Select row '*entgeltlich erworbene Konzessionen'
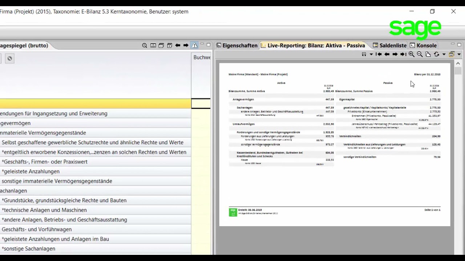465x261 pixels. (96, 152)
